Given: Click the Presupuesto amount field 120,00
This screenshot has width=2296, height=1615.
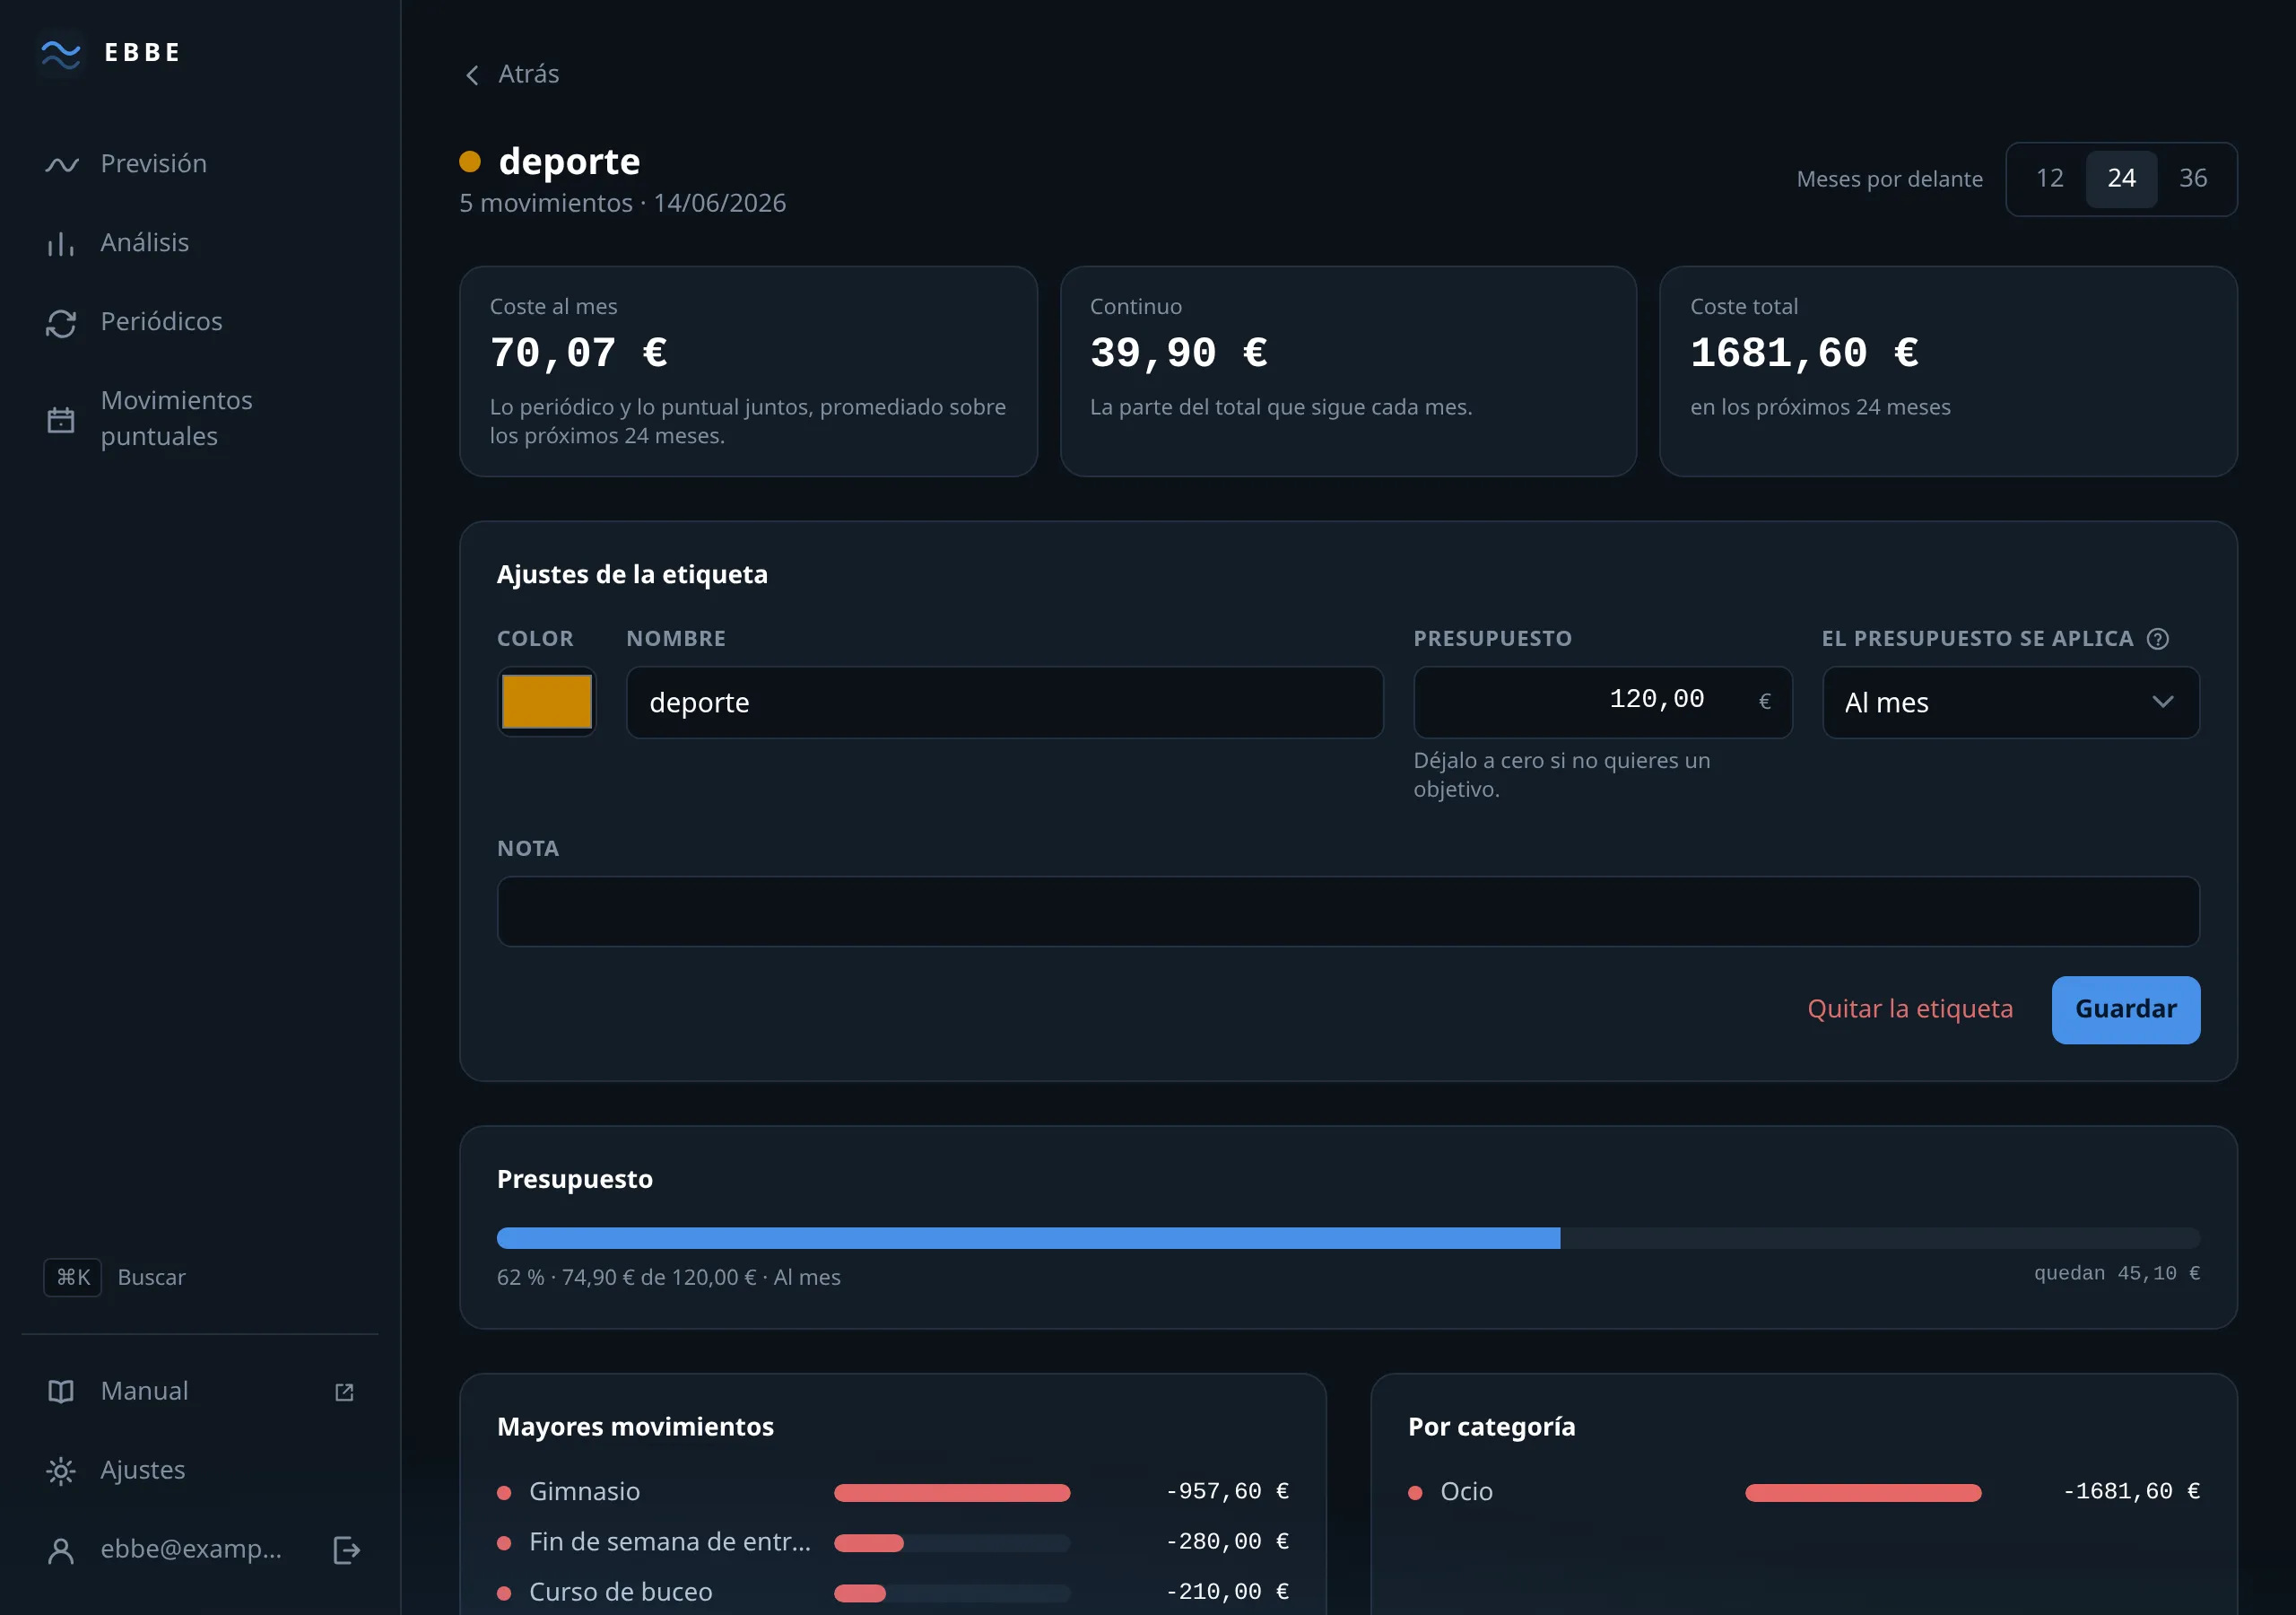Looking at the screenshot, I should [1602, 703].
